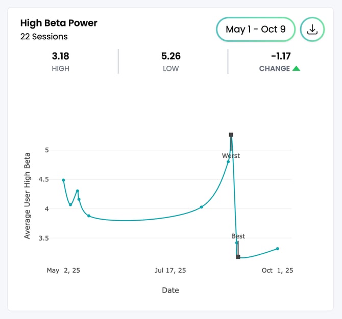Click the Jul 17, 25 axis label
The height and width of the screenshot is (319, 342).
170,271
